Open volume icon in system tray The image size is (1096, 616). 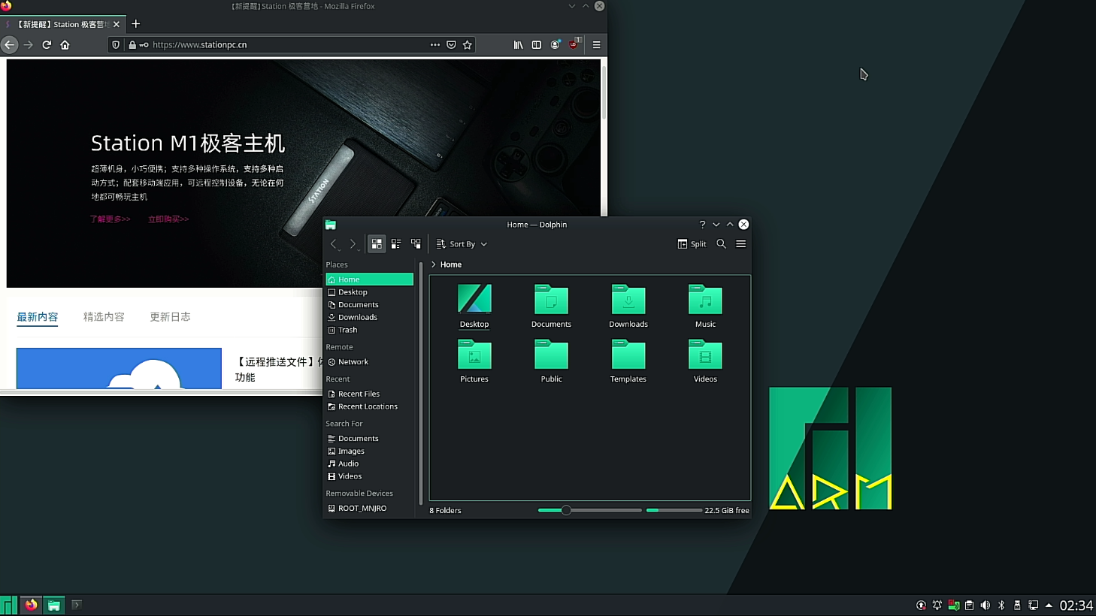[x=985, y=605]
